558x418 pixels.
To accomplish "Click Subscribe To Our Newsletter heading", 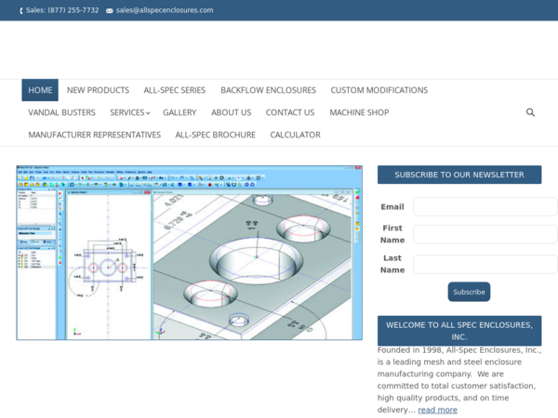I will click(x=459, y=175).
